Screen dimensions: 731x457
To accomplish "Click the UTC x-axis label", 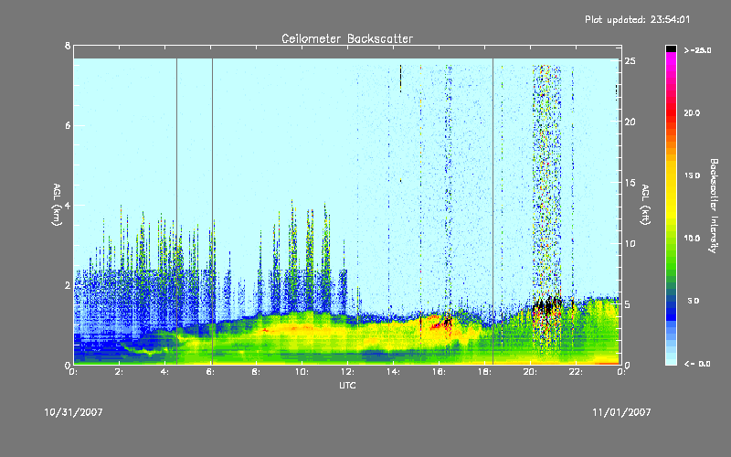I will click(347, 385).
